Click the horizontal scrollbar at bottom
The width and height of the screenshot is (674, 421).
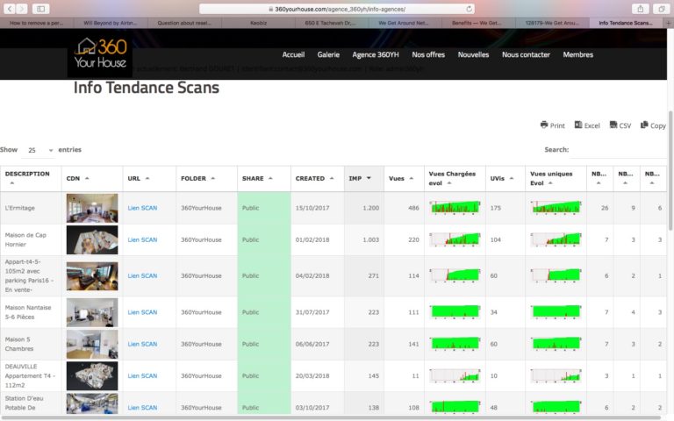click(x=331, y=417)
